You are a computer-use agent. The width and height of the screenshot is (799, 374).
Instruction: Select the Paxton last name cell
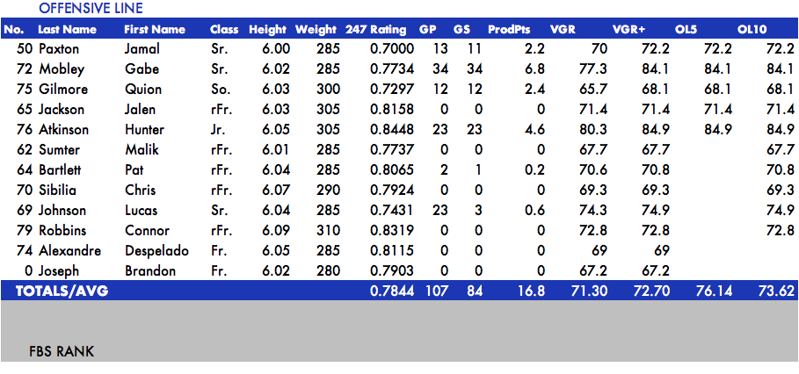tap(59, 49)
